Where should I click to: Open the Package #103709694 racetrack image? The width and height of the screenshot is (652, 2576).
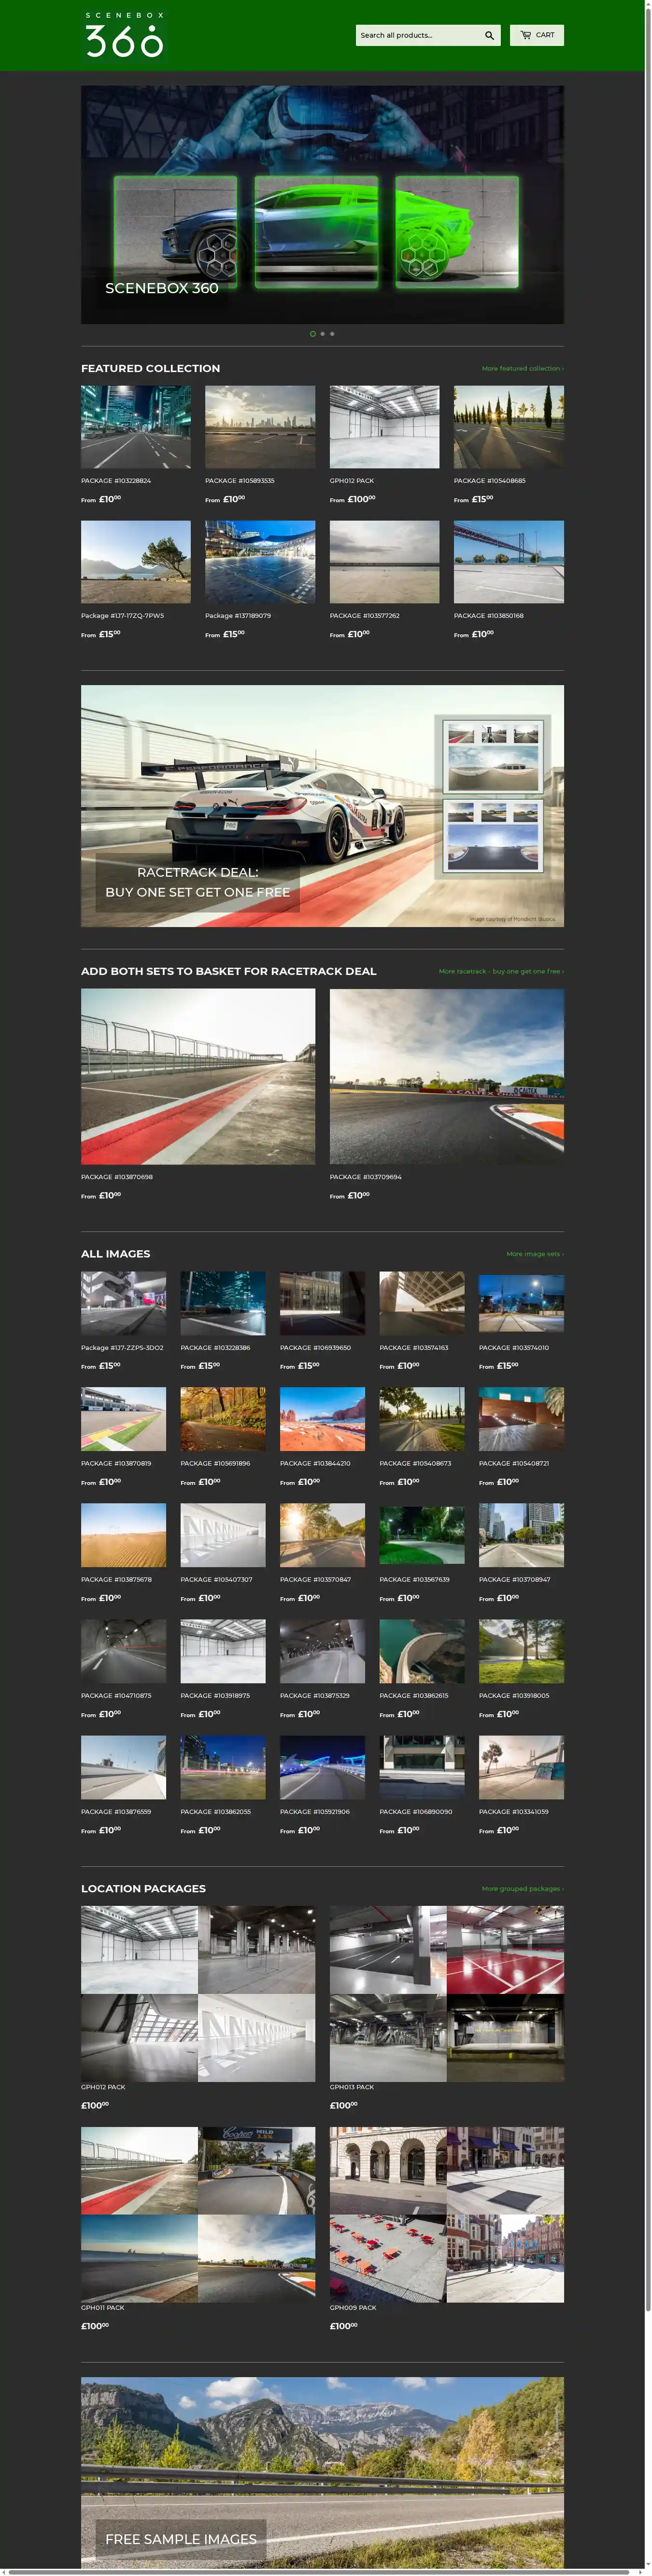click(x=446, y=1076)
